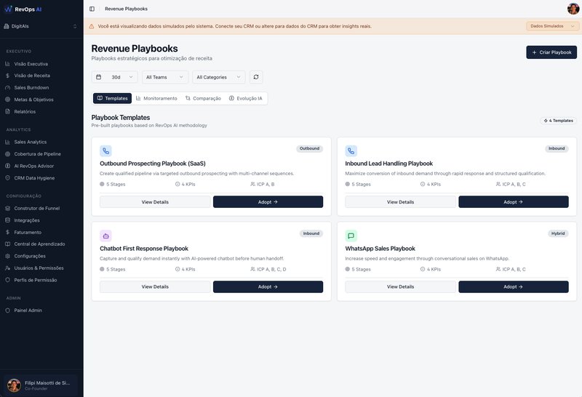
Task: Click the phone icon on Inbound Lead Handling card
Action: click(x=351, y=151)
